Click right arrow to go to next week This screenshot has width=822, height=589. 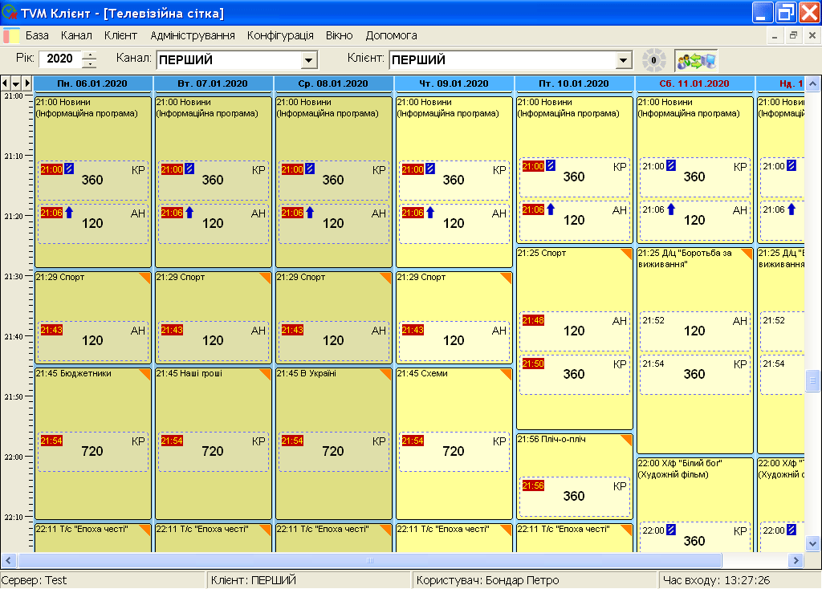26,83
